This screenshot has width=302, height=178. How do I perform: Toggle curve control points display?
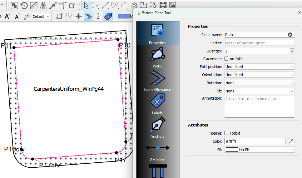point(69,16)
